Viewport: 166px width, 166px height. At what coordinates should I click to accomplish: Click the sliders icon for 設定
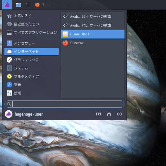(x=9, y=93)
